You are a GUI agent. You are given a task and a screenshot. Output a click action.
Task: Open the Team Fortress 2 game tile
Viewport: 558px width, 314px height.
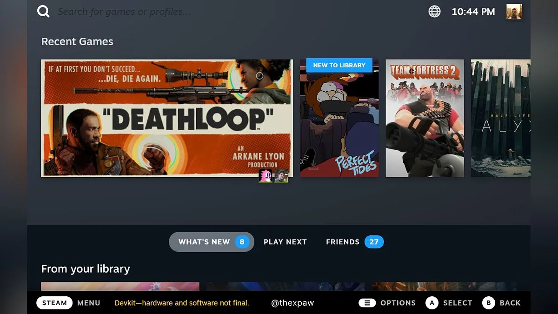coord(425,118)
